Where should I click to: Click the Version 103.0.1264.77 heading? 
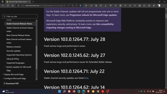pos(75,39)
